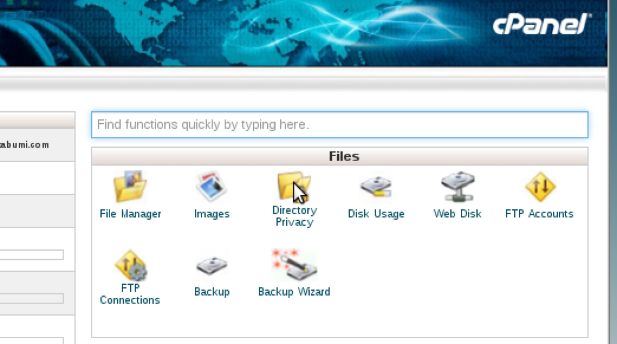The image size is (617, 344).
Task: Open the Disk Usage icon
Action: (376, 187)
